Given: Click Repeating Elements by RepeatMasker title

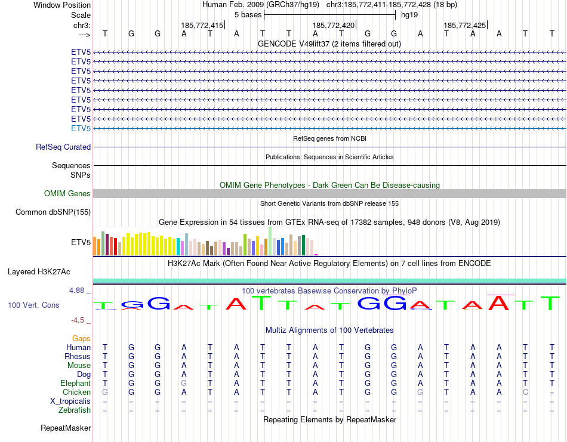Looking at the screenshot, I should point(329,419).
